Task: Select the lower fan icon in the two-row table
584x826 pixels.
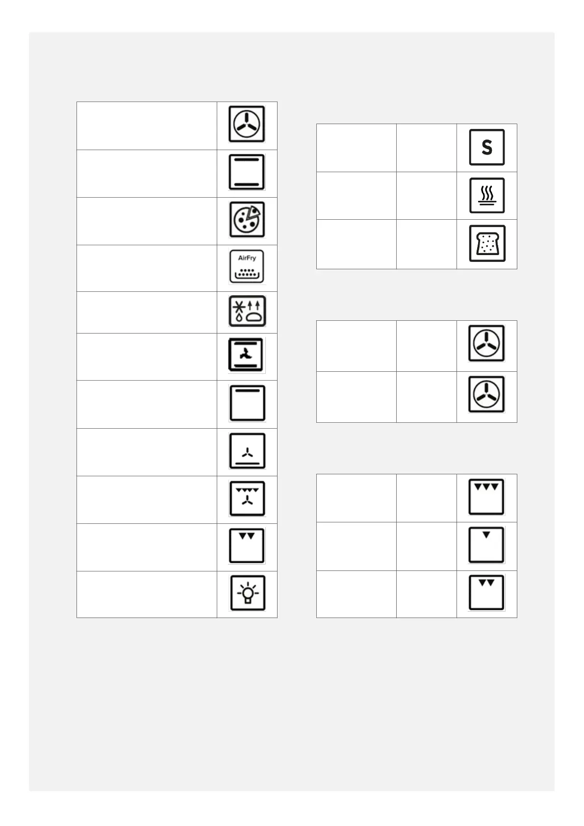Action: 486,394
